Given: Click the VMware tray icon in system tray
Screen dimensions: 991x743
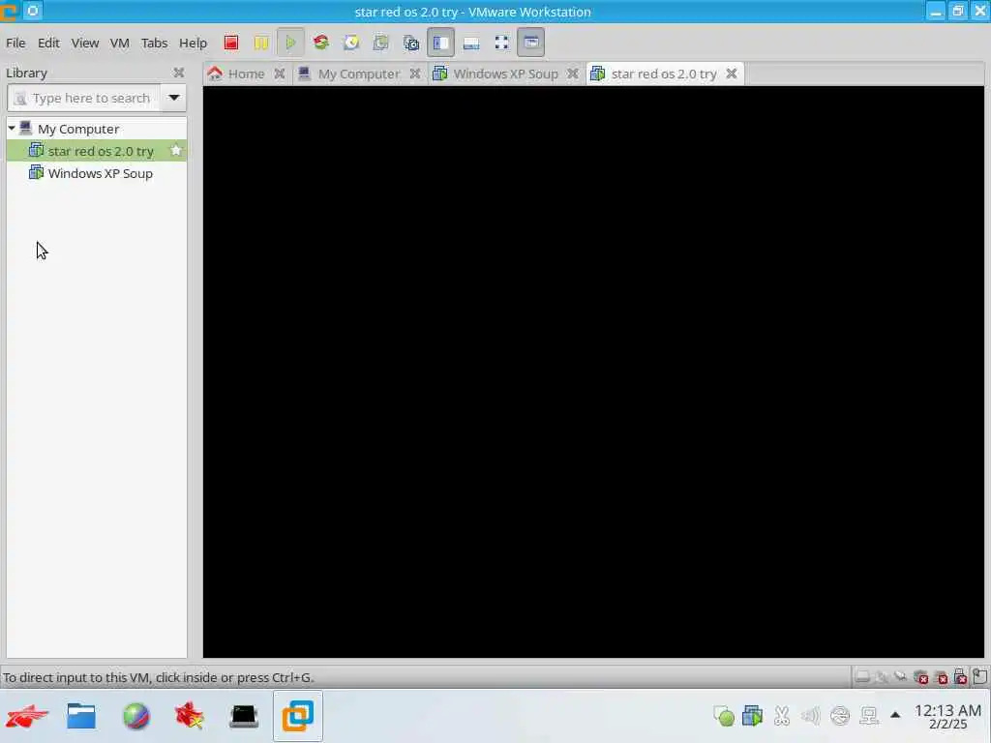Looking at the screenshot, I should [x=753, y=716].
